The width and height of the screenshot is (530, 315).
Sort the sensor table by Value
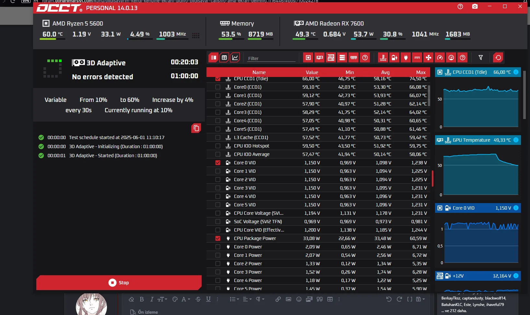[312, 72]
